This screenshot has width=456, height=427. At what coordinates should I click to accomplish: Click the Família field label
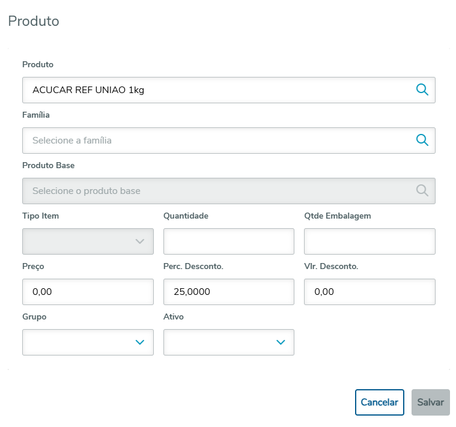click(x=36, y=115)
